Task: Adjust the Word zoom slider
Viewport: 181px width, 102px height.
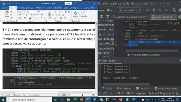Action: (x=82, y=95)
